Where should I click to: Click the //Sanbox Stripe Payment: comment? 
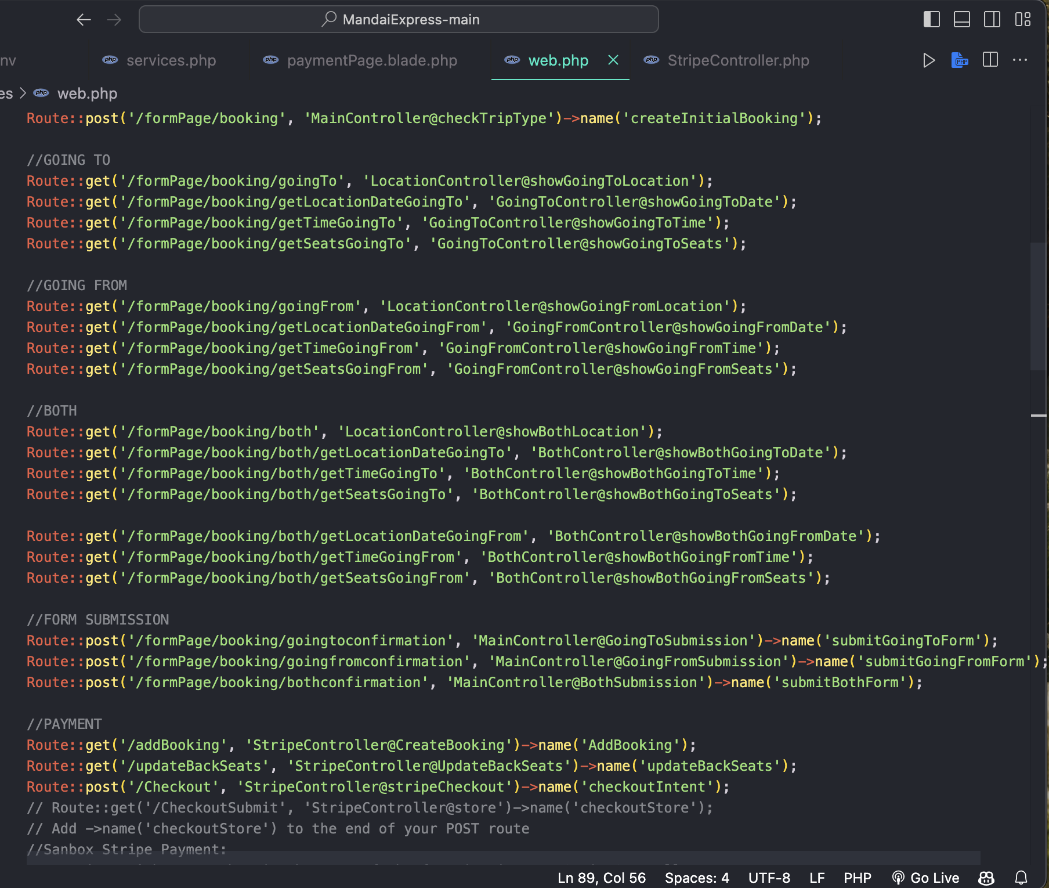(x=126, y=850)
